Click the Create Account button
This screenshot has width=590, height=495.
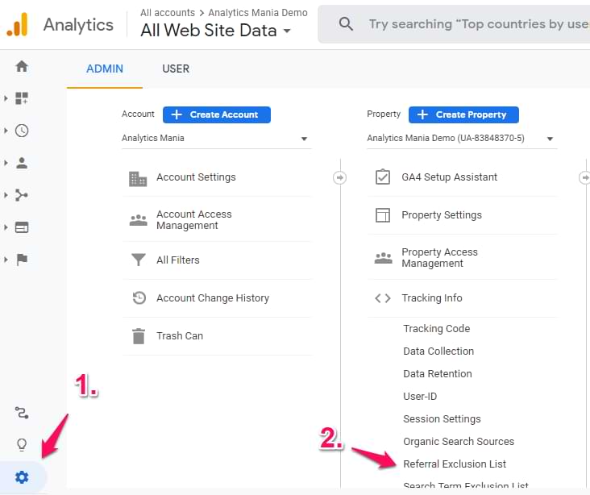[x=216, y=114]
